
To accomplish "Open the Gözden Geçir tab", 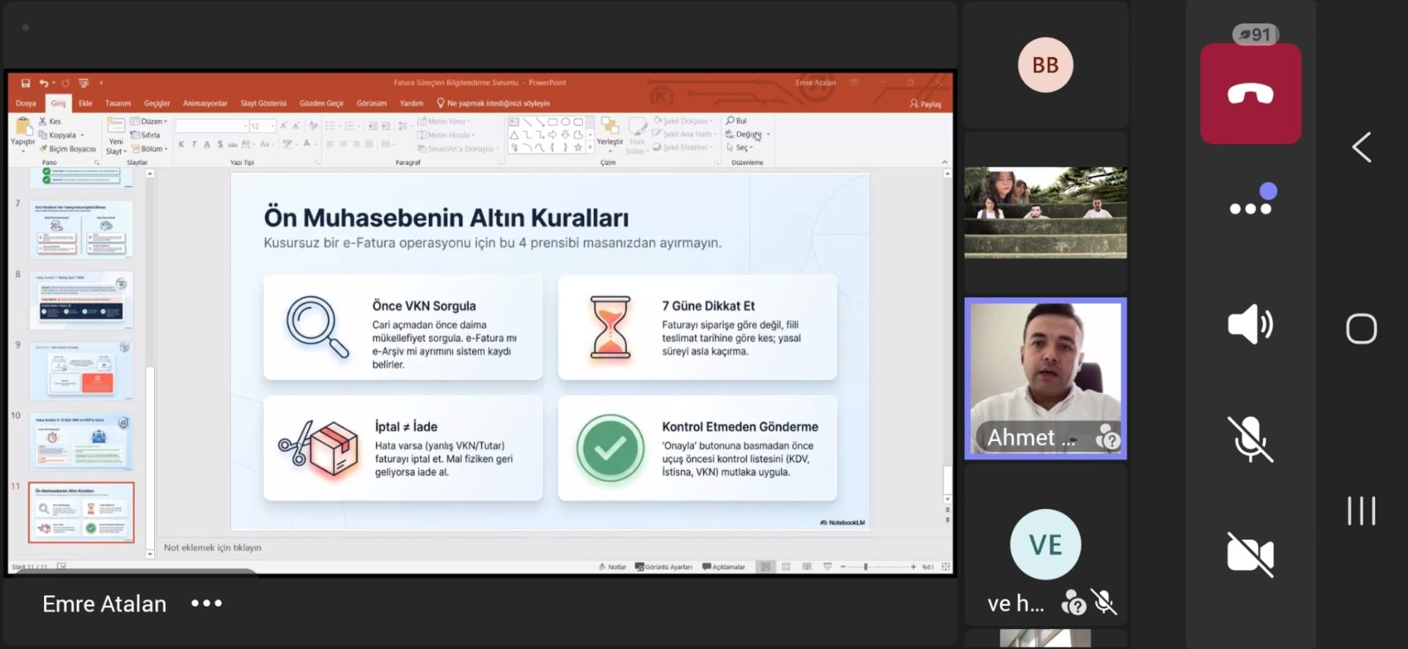I will pyautogui.click(x=321, y=103).
